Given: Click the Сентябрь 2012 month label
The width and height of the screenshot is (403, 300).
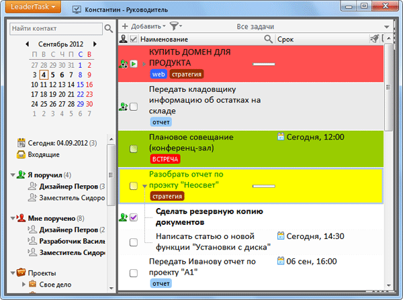Looking at the screenshot, I should [61, 44].
